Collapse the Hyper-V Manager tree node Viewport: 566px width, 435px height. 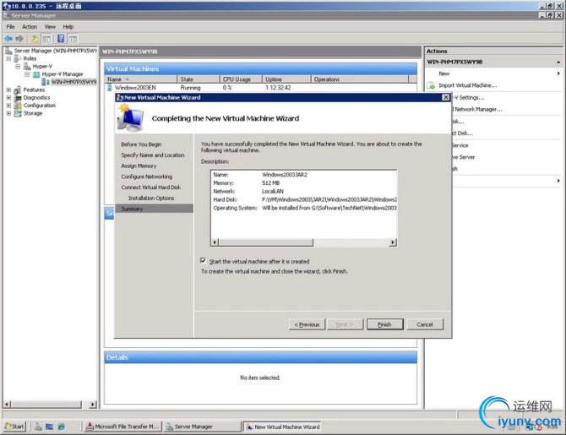pyautogui.click(x=27, y=74)
